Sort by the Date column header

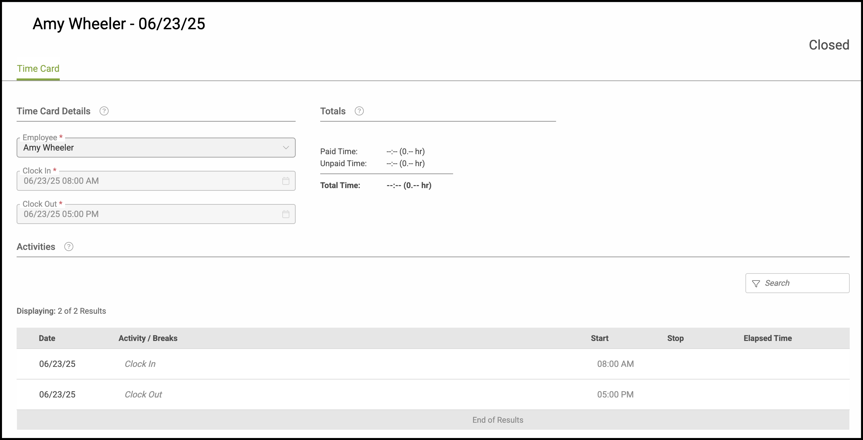pyautogui.click(x=47, y=338)
